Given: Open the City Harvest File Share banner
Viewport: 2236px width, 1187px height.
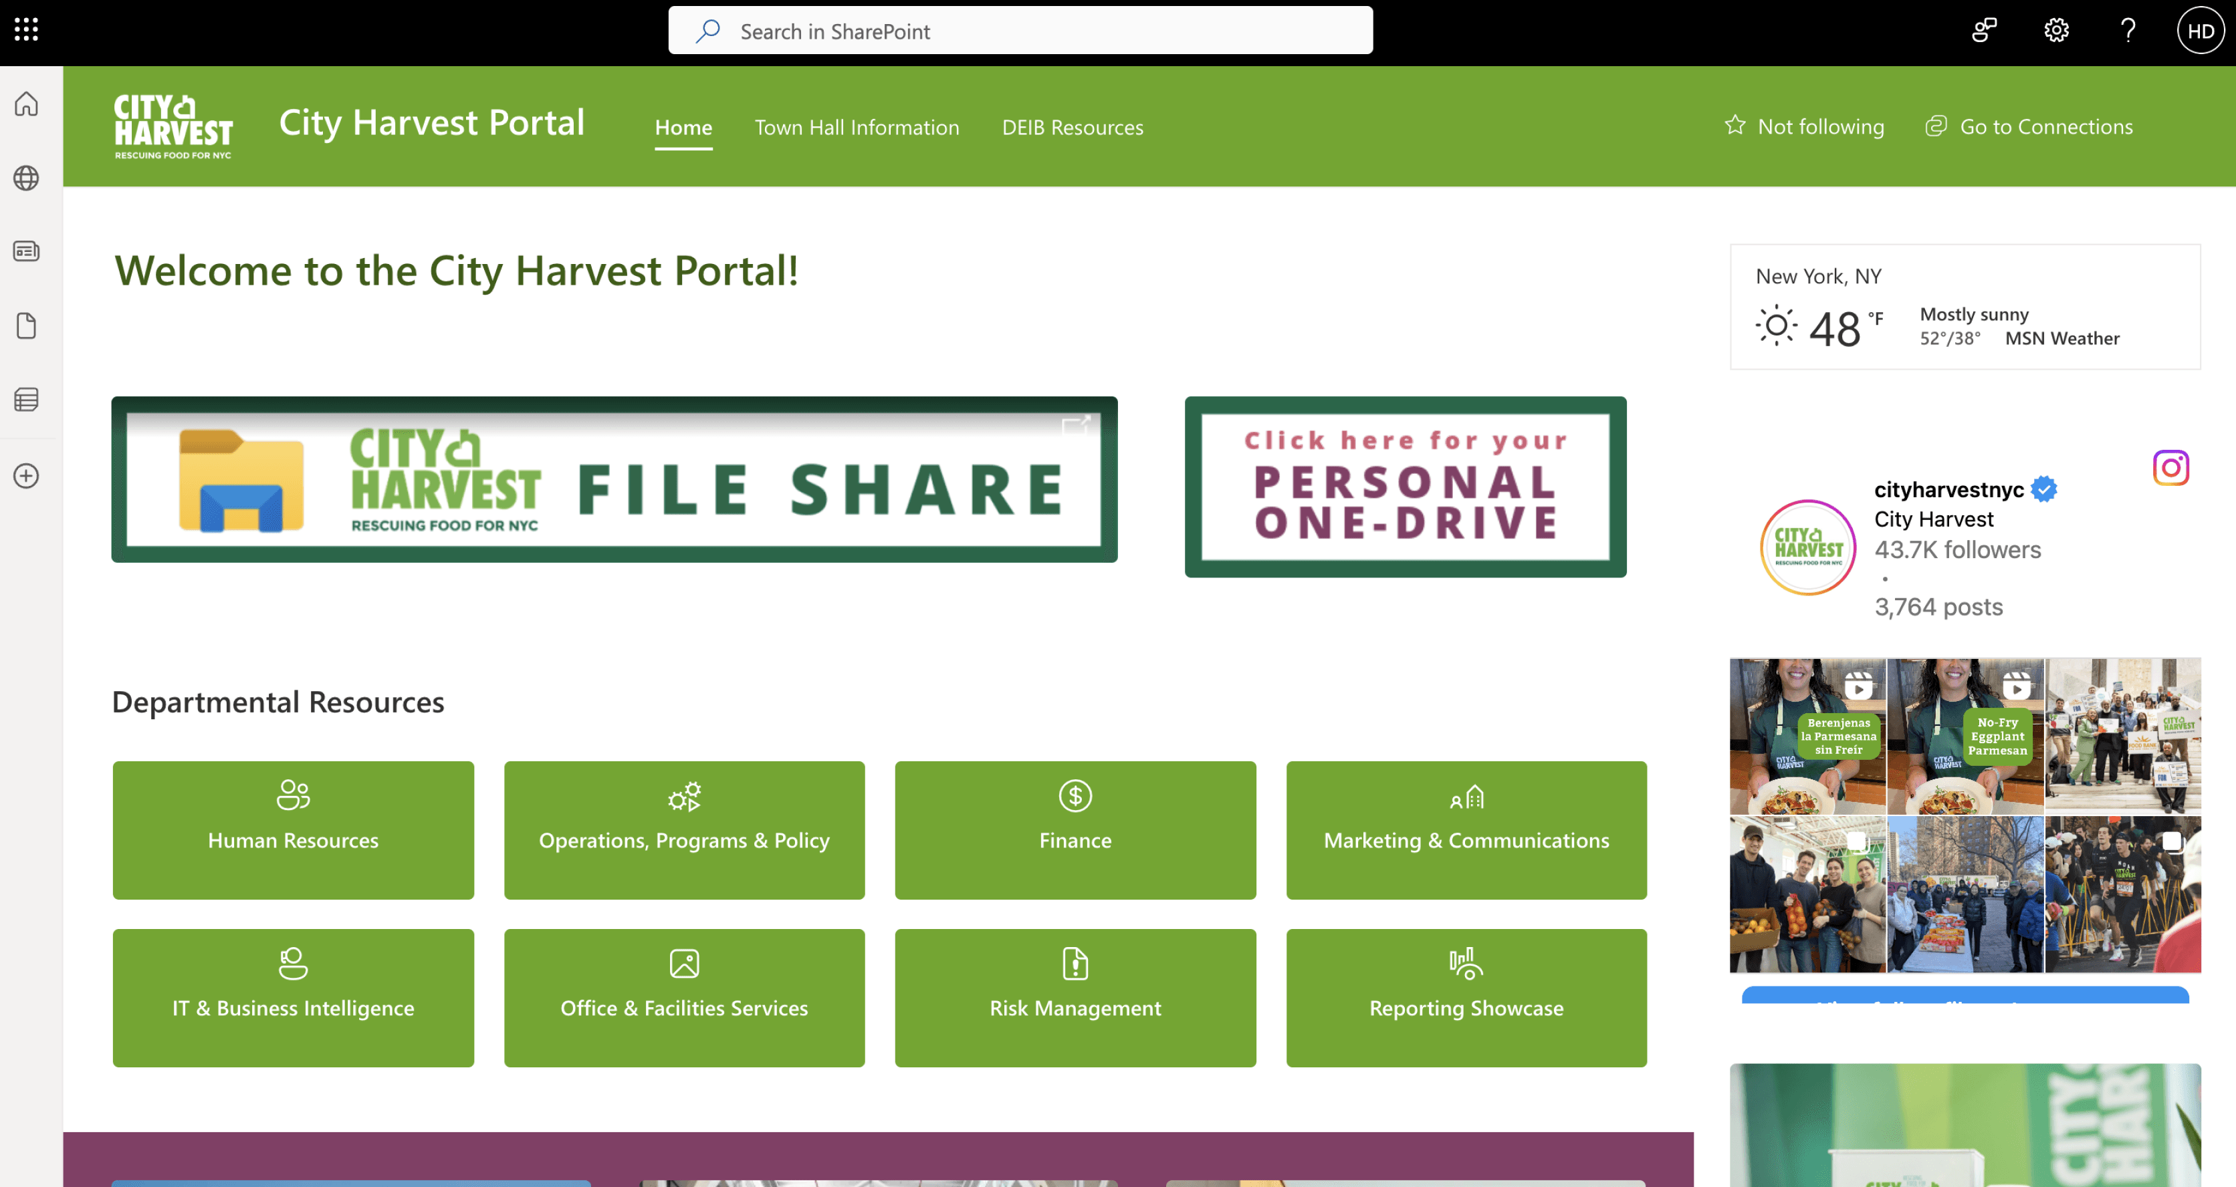Looking at the screenshot, I should click(x=614, y=480).
